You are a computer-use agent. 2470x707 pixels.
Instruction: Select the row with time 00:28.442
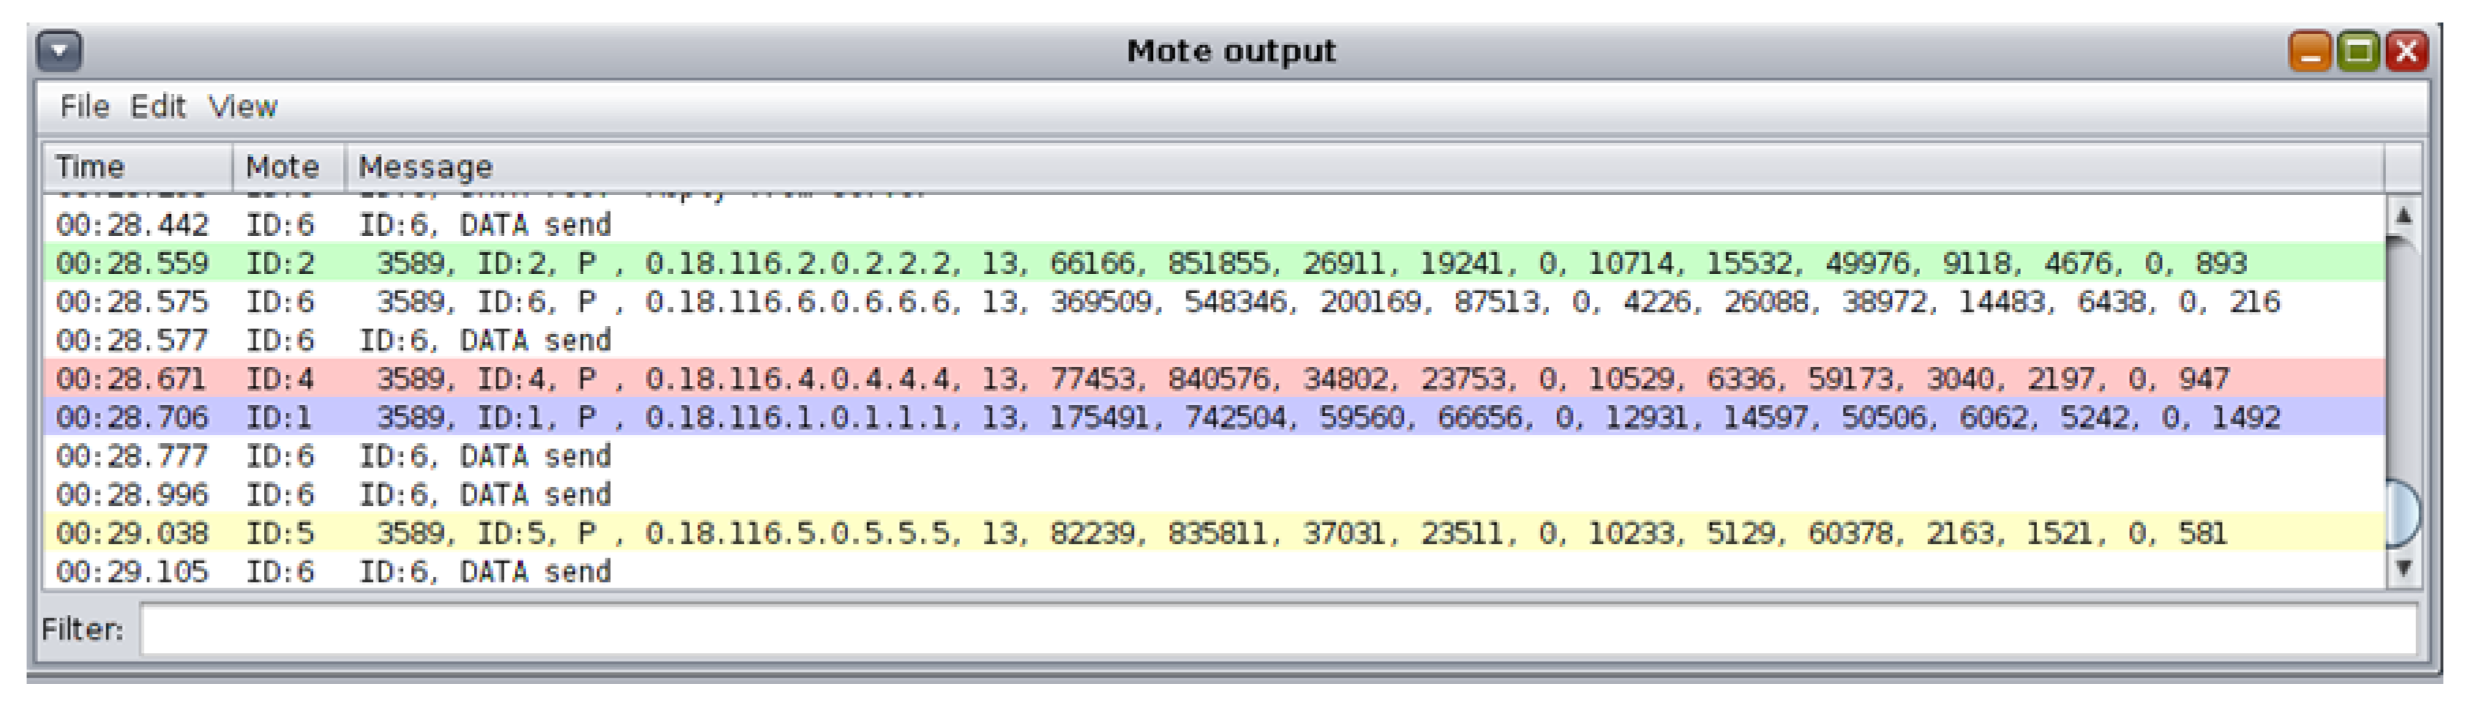click(1214, 224)
